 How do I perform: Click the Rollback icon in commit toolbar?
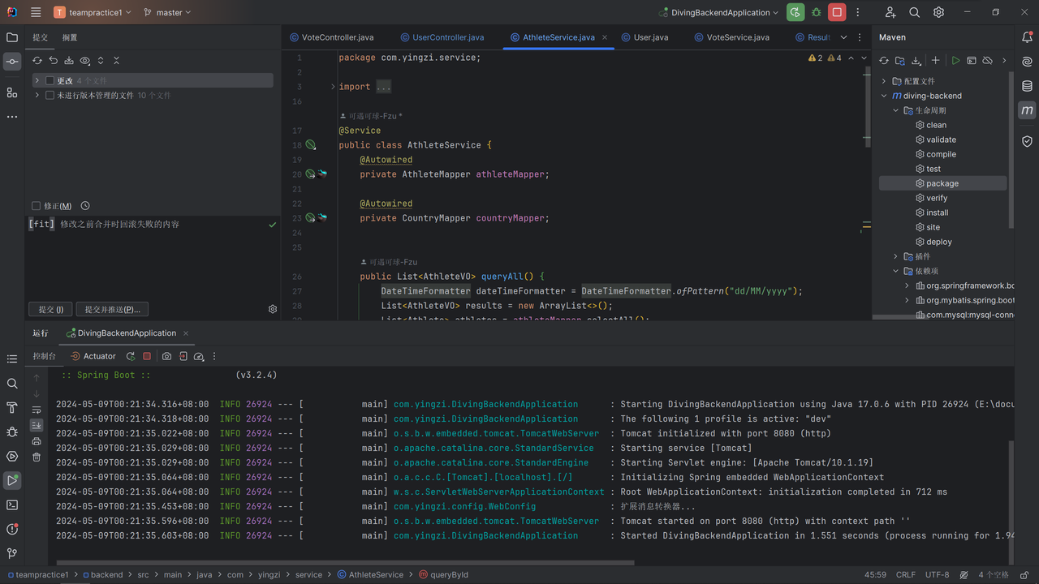(x=53, y=61)
